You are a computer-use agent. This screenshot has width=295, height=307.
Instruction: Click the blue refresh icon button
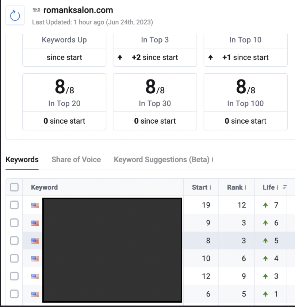click(15, 15)
